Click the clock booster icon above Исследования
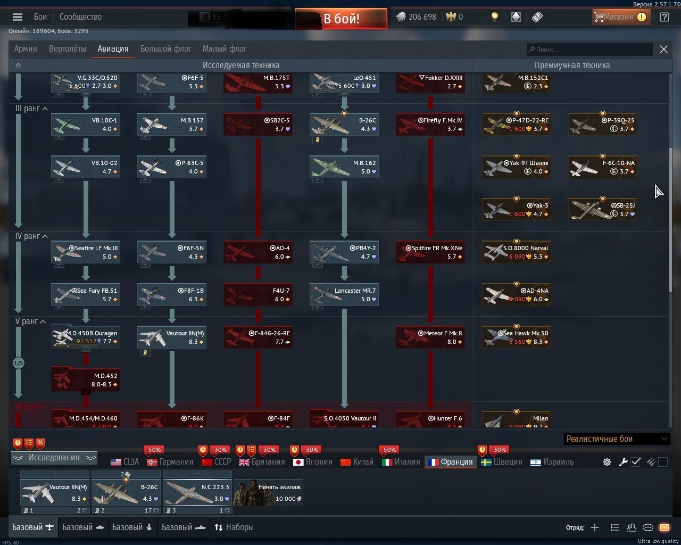Viewport: 681px width, 545px height. click(18, 443)
